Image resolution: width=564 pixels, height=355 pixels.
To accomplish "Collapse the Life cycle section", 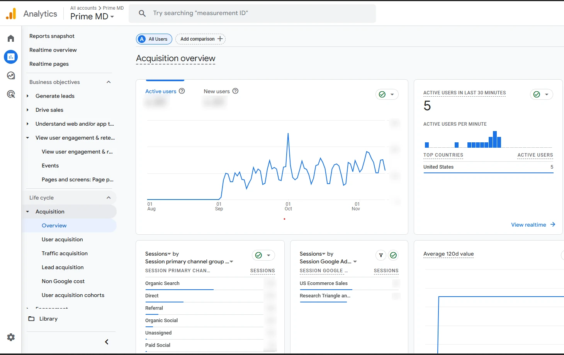I will 109,198.
